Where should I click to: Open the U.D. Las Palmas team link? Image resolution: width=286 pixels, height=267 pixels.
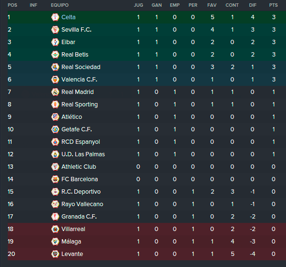(x=83, y=154)
